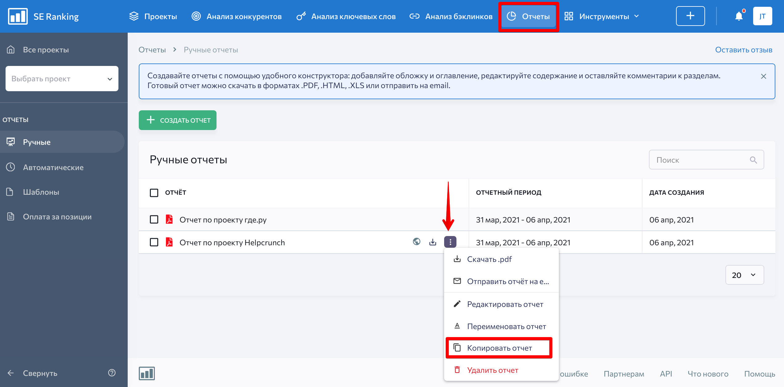
Task: Go to Все проекты in sidebar
Action: pos(38,50)
